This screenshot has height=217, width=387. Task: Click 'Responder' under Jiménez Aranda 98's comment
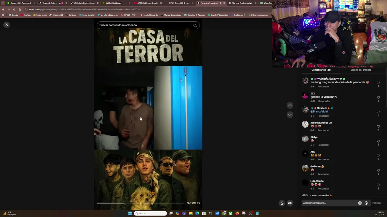coord(323,130)
